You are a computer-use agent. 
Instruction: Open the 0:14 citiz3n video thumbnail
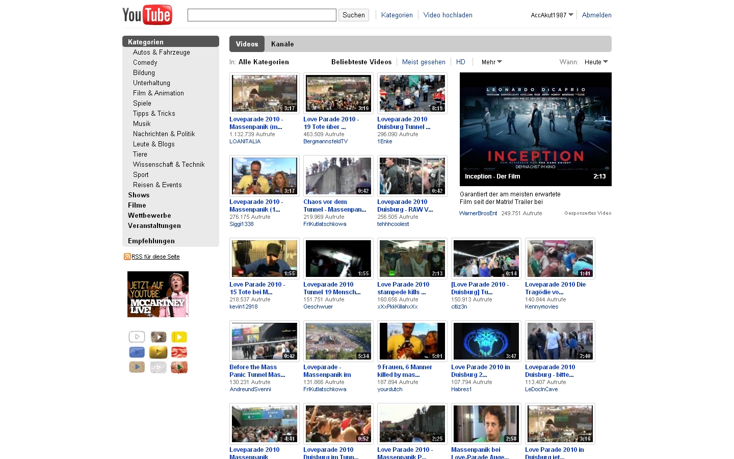point(486,259)
